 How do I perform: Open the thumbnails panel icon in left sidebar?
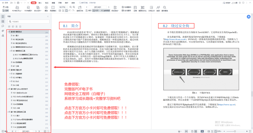3,21
